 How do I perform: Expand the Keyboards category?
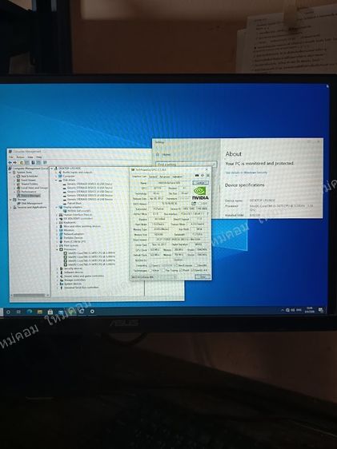pyautogui.click(x=57, y=222)
